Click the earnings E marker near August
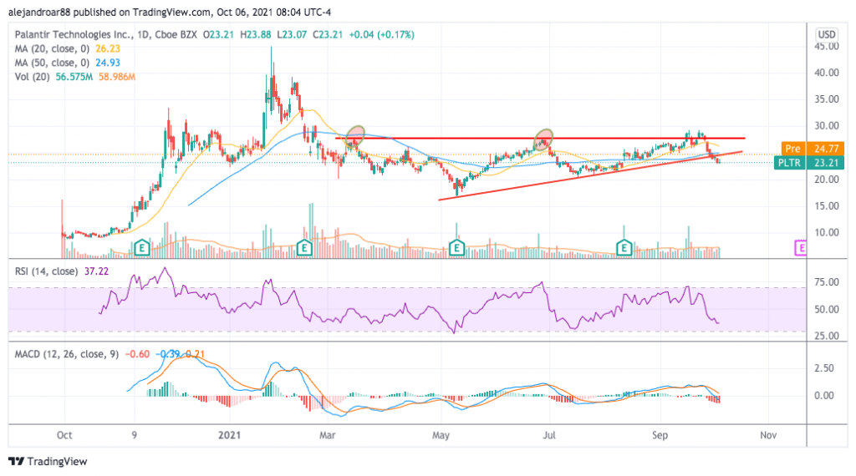 (624, 248)
